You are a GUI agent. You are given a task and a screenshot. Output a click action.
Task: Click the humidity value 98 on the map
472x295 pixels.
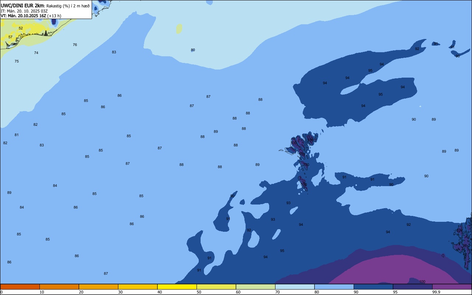pyautogui.click(x=465, y=246)
